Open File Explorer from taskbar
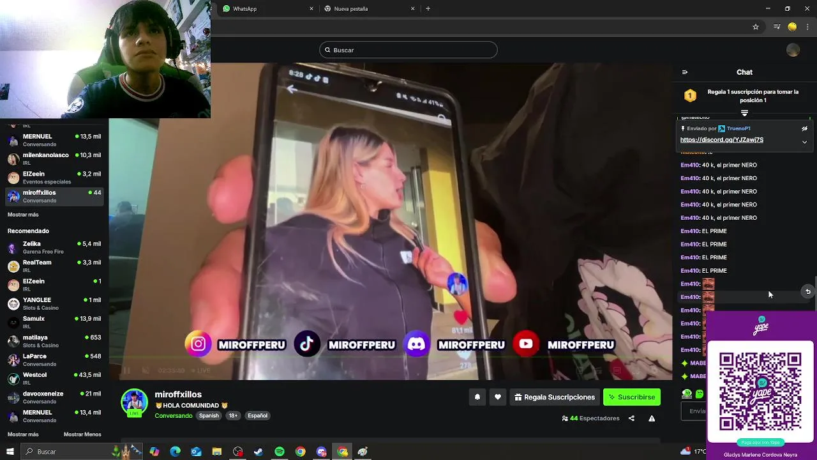This screenshot has height=460, width=817. click(x=217, y=452)
